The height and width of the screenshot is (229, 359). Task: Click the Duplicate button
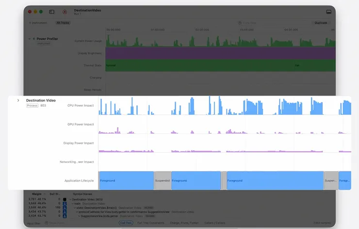[321, 23]
